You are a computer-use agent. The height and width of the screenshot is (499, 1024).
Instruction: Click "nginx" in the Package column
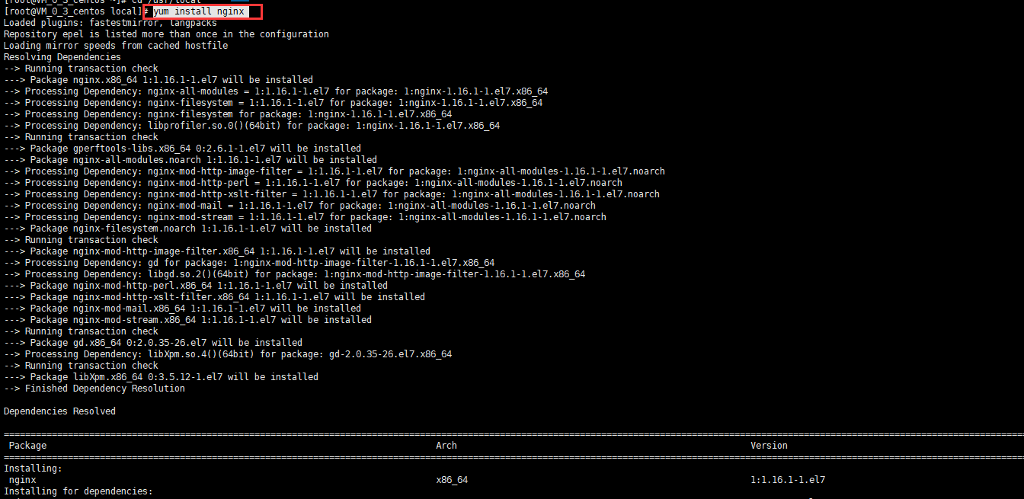pos(22,480)
